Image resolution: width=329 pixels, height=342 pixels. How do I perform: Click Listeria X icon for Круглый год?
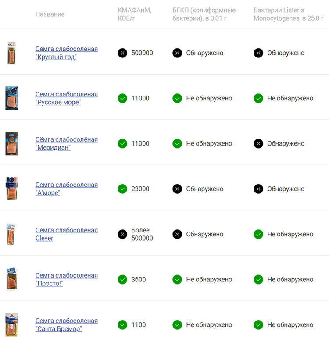[258, 53]
